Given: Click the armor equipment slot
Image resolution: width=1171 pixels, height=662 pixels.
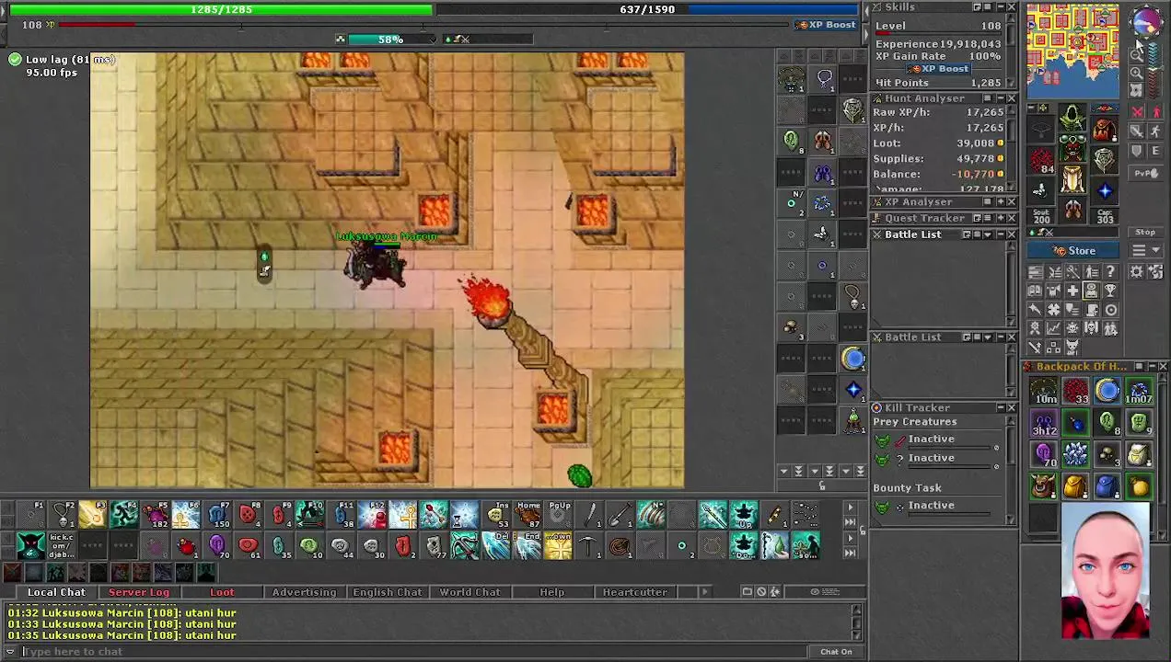Looking at the screenshot, I should coord(1072,147).
